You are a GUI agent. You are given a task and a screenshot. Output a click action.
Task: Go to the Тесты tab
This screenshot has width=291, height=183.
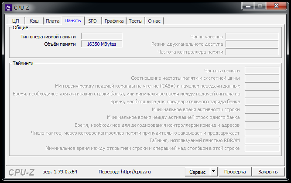click(x=136, y=21)
